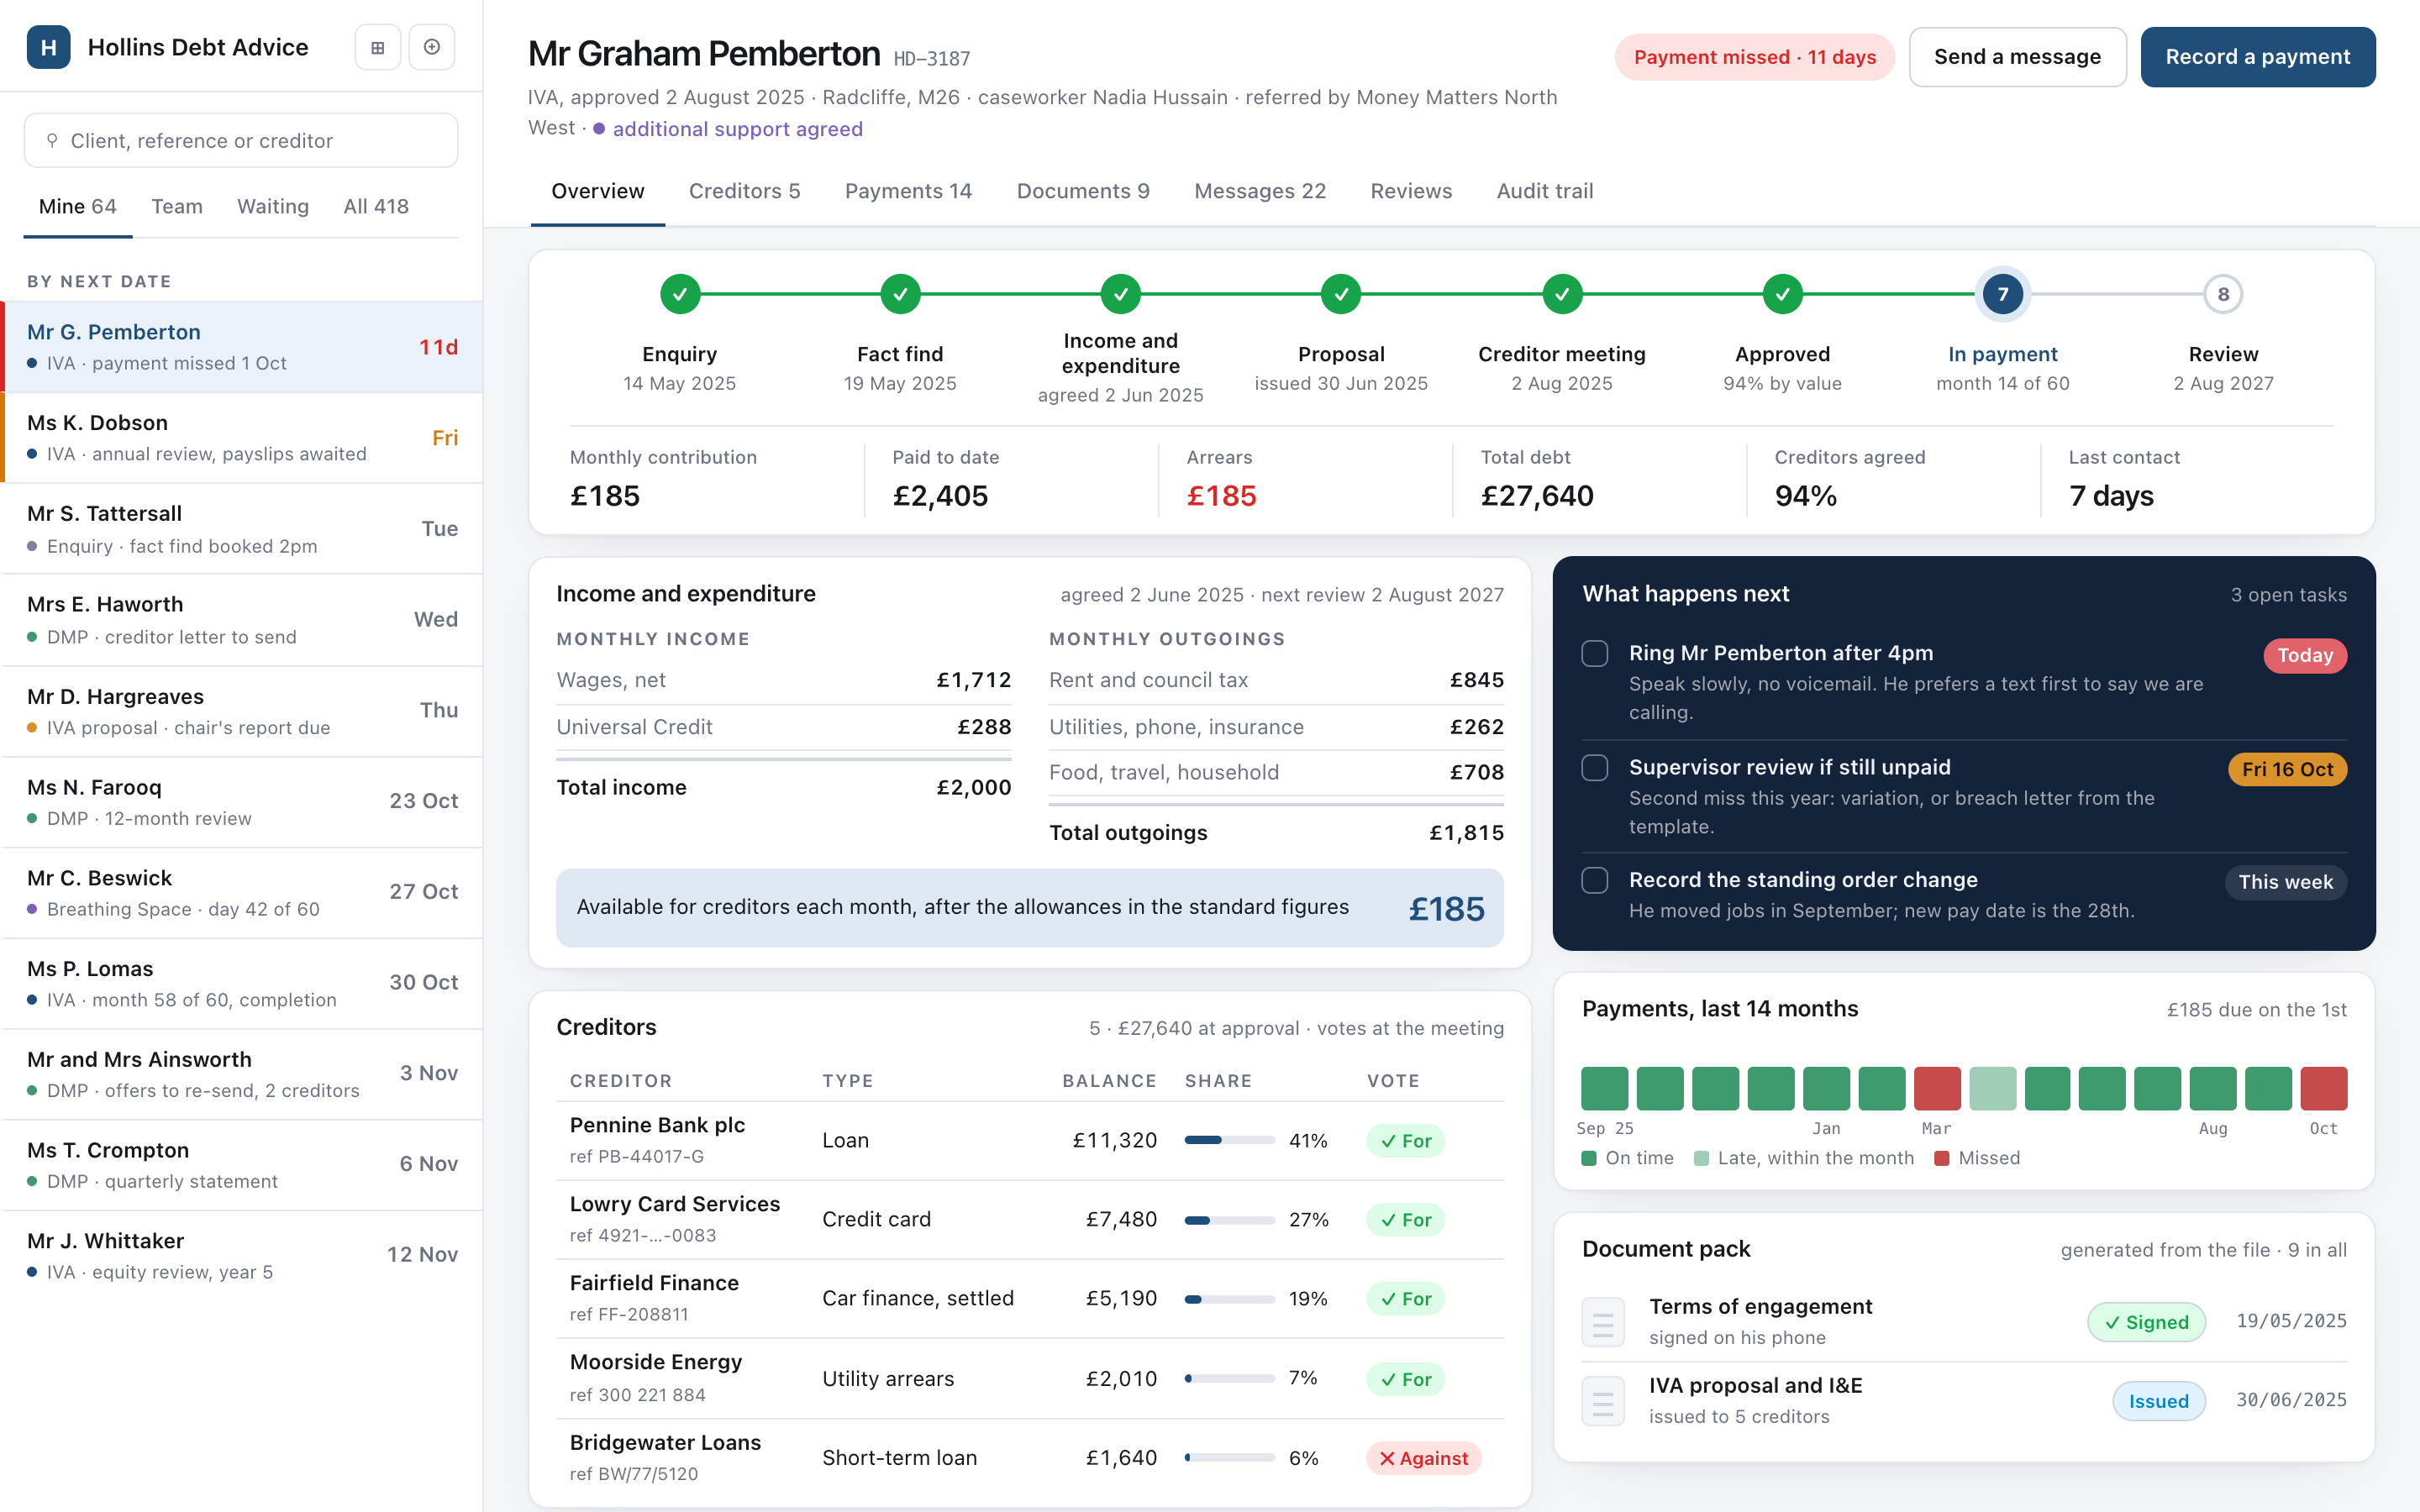2420x1512 pixels.
Task: Click the October missed payment red square
Action: [2324, 1089]
